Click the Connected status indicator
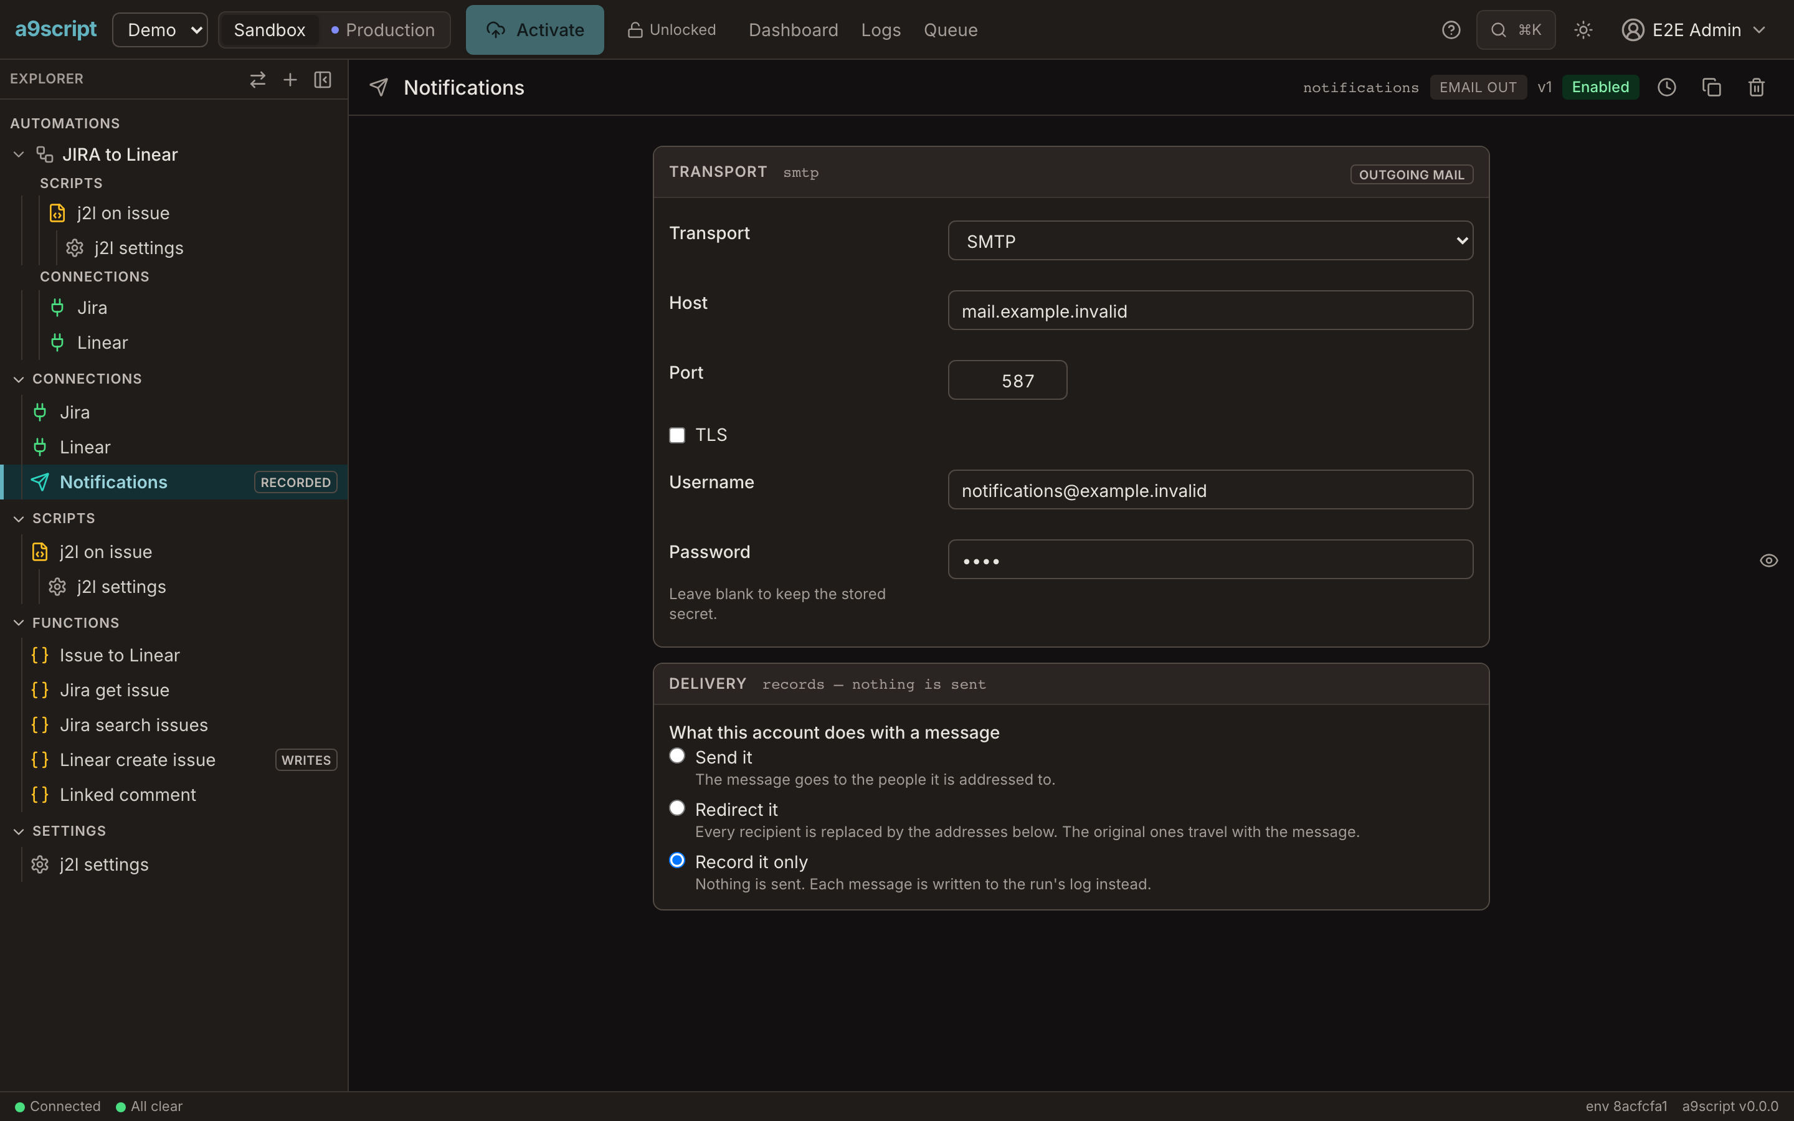The image size is (1794, 1121). tap(58, 1106)
